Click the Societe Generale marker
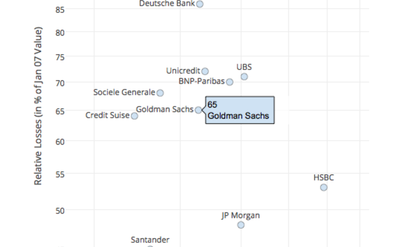The width and height of the screenshot is (412, 247). (160, 93)
